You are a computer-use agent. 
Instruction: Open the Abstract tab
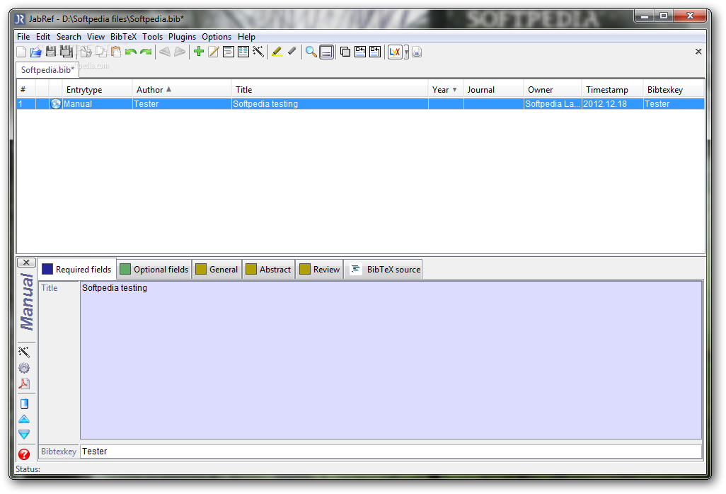point(269,270)
